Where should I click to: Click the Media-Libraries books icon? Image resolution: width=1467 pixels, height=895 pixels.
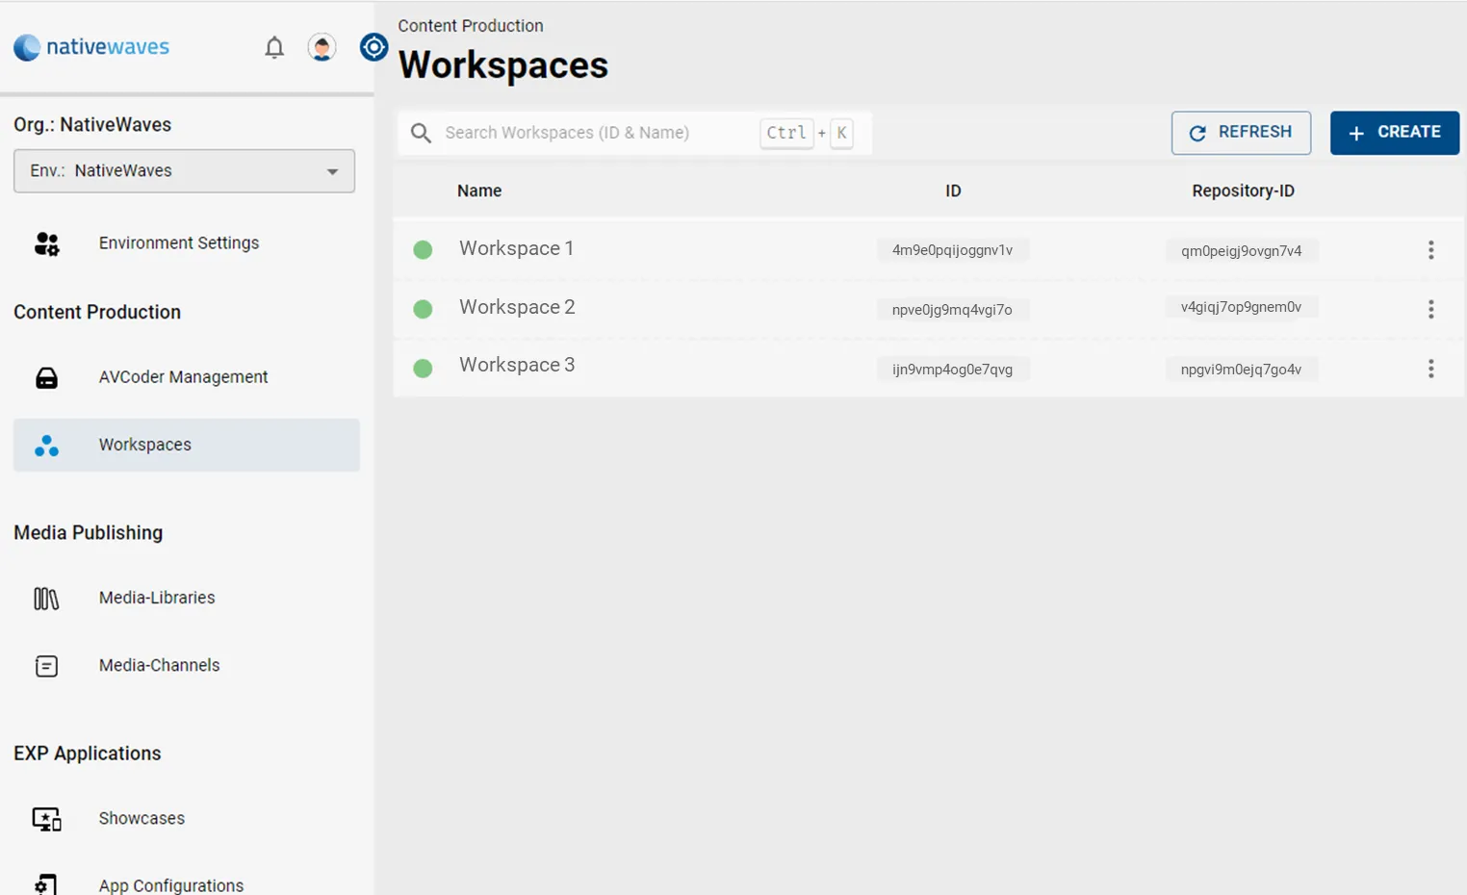[x=46, y=599]
